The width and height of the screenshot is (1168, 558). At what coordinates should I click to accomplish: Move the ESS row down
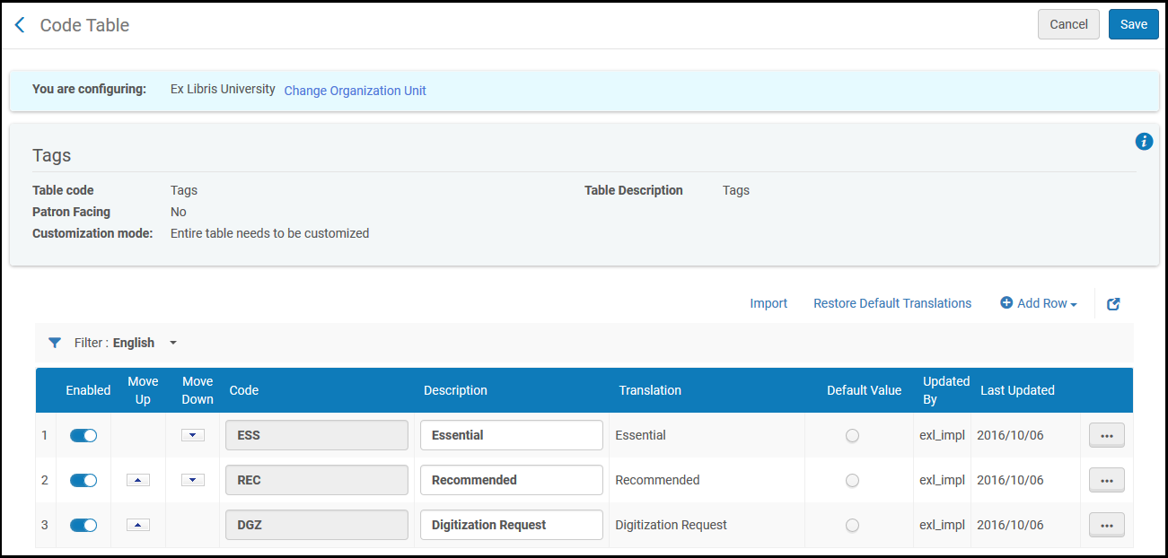[193, 435]
